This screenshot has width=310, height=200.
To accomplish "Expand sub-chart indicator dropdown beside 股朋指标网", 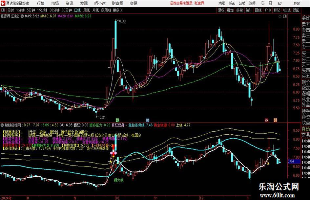I will tap(2, 125).
